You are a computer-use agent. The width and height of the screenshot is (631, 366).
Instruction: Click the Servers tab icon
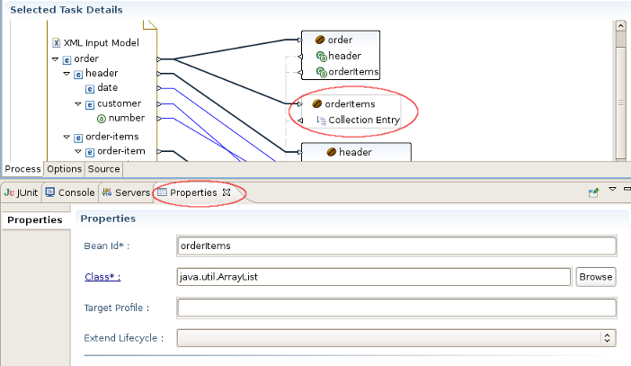107,192
